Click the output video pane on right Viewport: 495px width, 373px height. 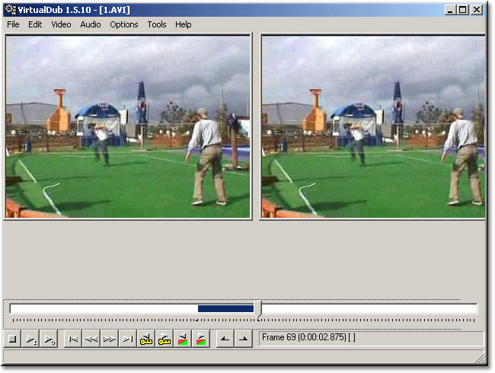pyautogui.click(x=373, y=126)
